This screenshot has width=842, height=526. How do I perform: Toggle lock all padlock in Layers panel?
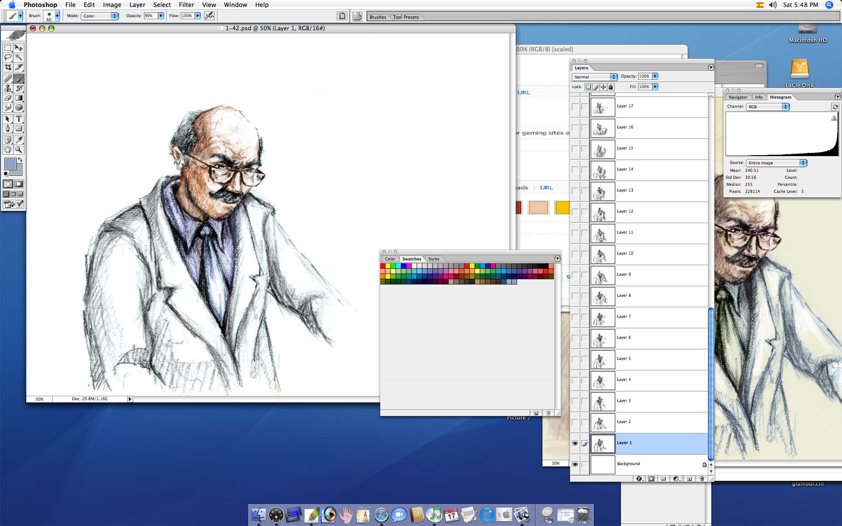tap(611, 87)
